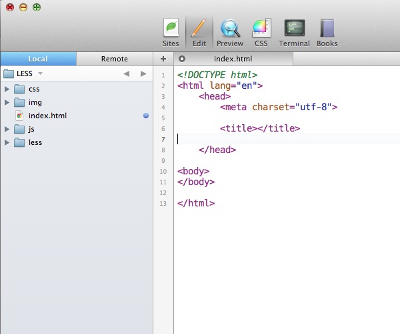Switch to the Remote files tab
This screenshot has height=334, width=400.
point(115,59)
